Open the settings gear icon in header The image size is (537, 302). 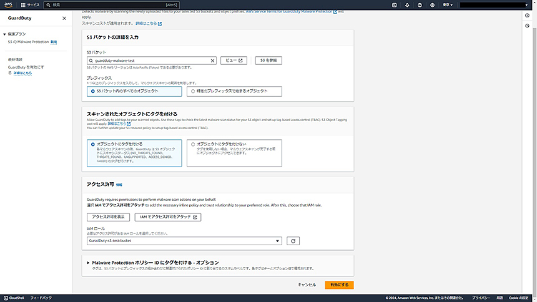432,5
